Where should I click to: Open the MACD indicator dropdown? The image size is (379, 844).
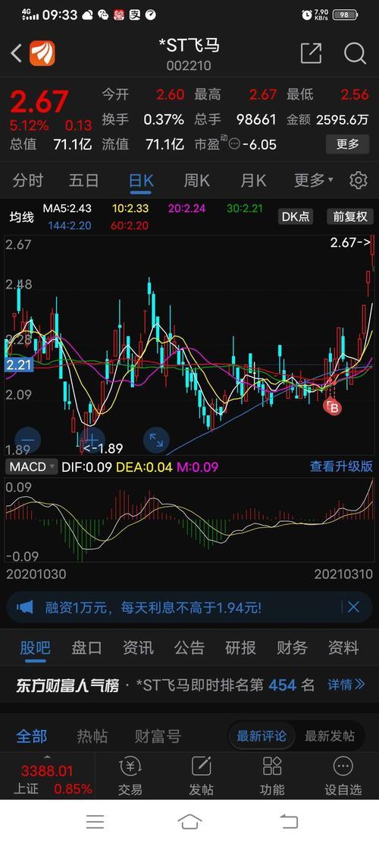[32, 466]
